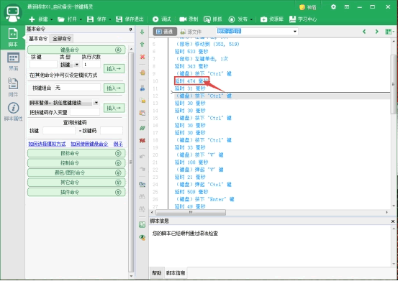
Task: Click the 录制 camera button
Action: (189, 19)
